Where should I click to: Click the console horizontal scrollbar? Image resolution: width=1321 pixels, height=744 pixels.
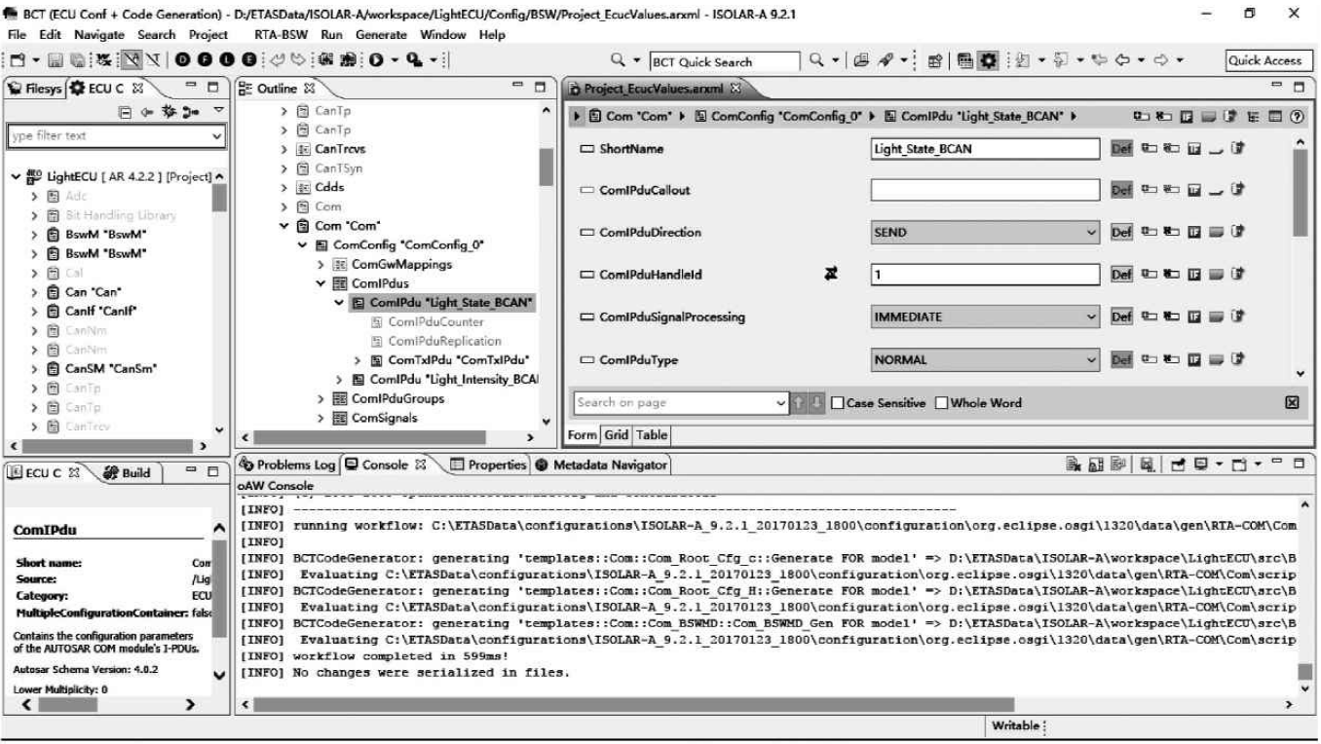[x=633, y=704]
